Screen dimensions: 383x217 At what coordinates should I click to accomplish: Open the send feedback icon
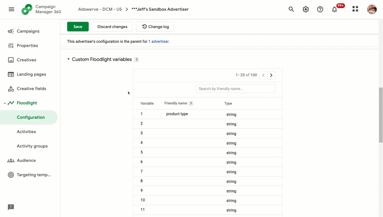[x=11, y=207]
